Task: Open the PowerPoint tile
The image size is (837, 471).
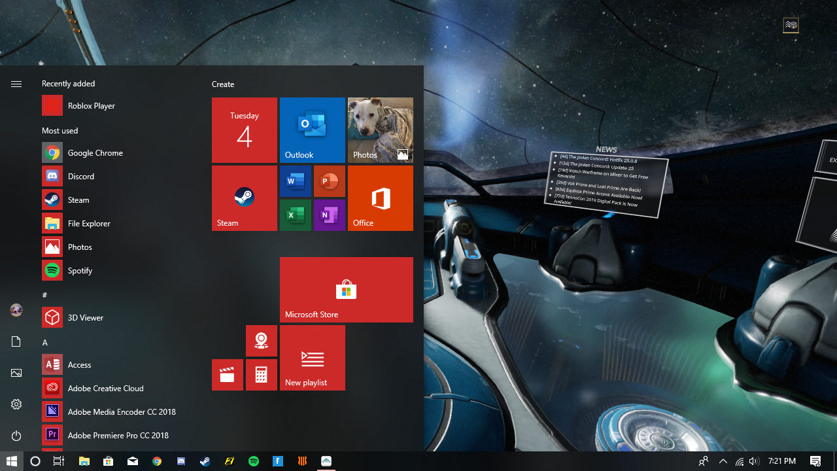Action: click(330, 181)
